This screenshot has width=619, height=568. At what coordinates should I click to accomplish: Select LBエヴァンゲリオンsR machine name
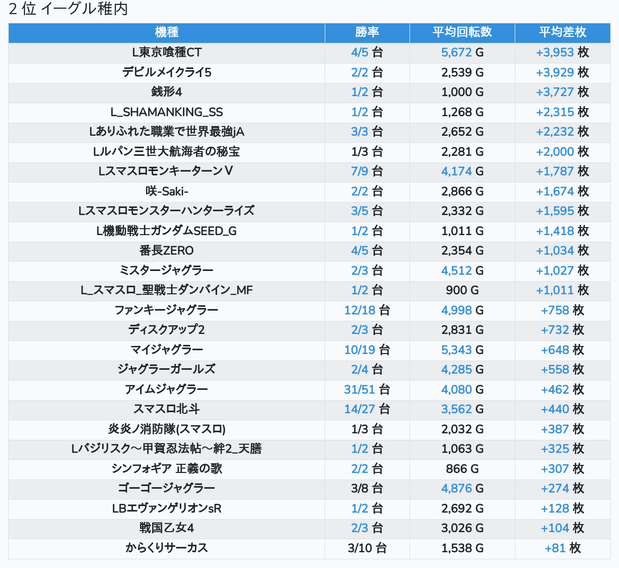[x=167, y=509]
